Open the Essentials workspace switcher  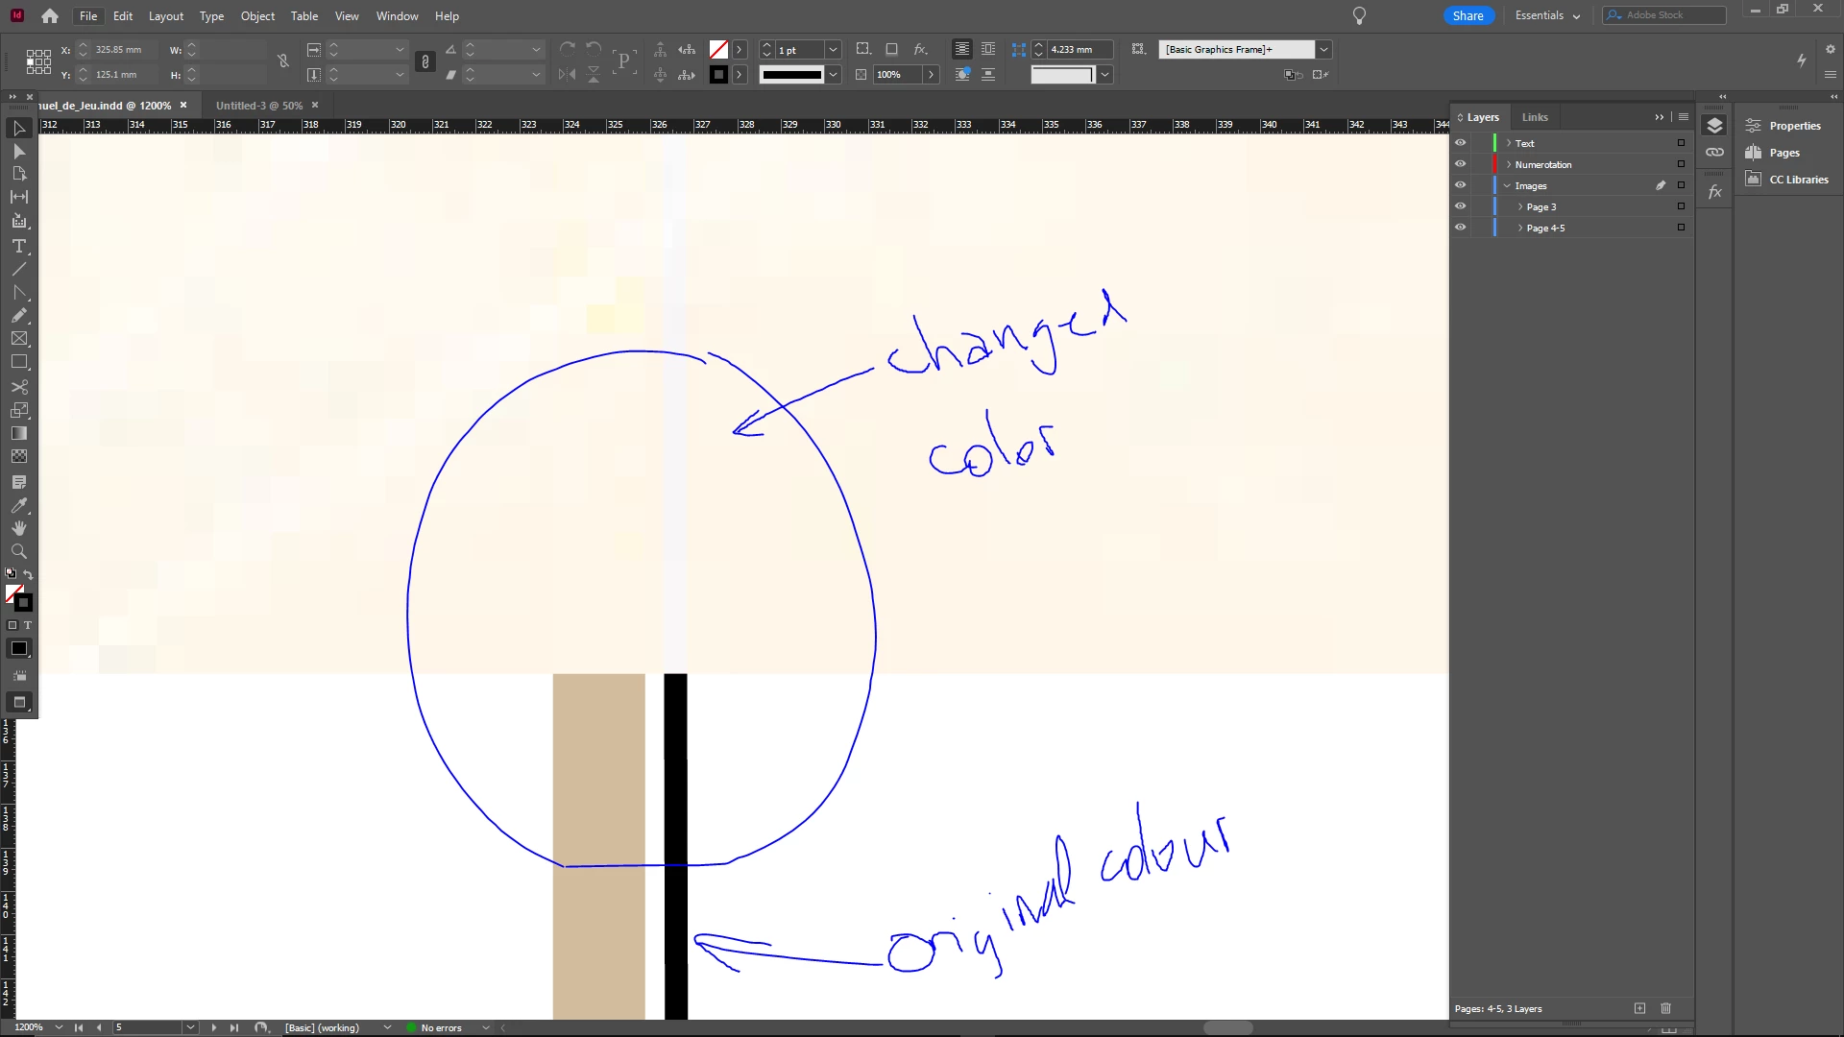click(1547, 15)
